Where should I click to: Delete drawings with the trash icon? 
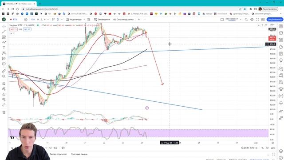coord(4,112)
